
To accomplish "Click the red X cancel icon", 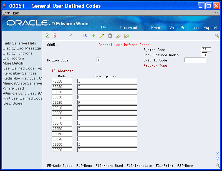I will [x=55, y=36].
